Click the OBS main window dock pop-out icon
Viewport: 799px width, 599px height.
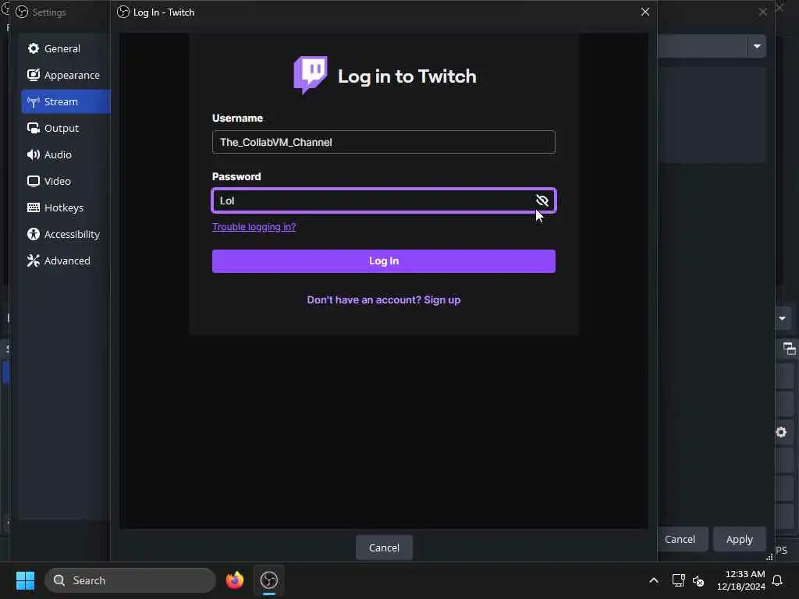pyautogui.click(x=789, y=349)
